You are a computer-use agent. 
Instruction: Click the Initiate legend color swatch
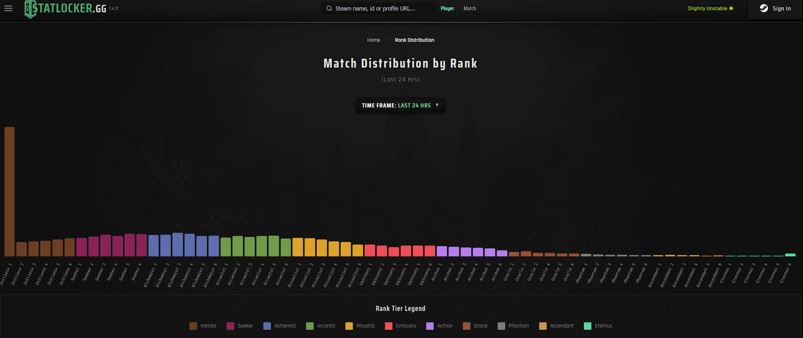point(193,326)
